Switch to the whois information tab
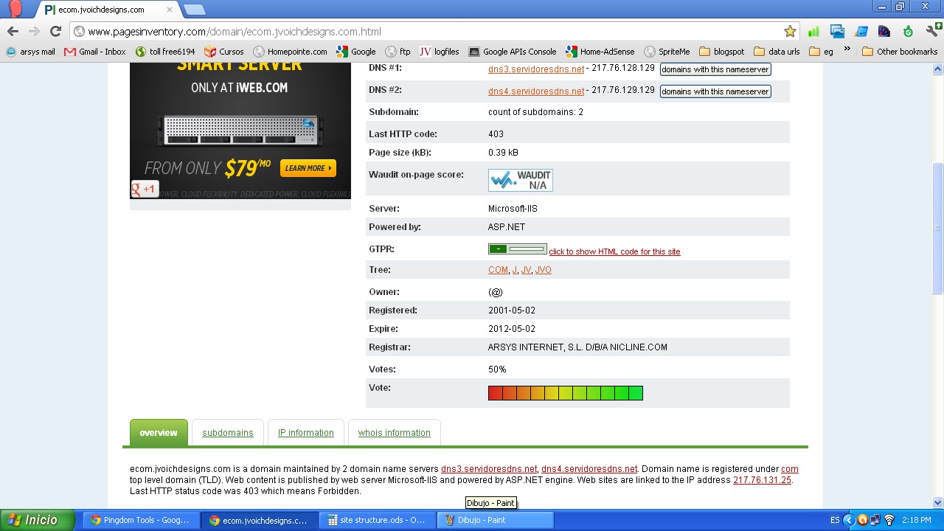Image resolution: width=944 pixels, height=531 pixels. (394, 433)
